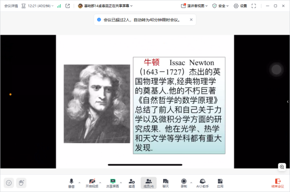This screenshot has height=192, width=290.
Task: Expand the screen sharing presenter dropdown
Action: pyautogui.click(x=131, y=6)
